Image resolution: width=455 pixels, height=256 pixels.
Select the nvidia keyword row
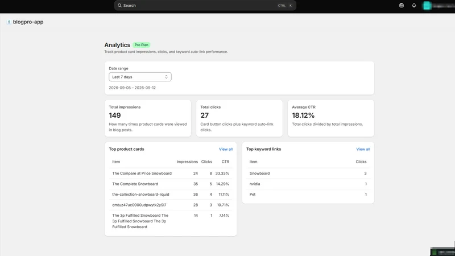(308, 184)
